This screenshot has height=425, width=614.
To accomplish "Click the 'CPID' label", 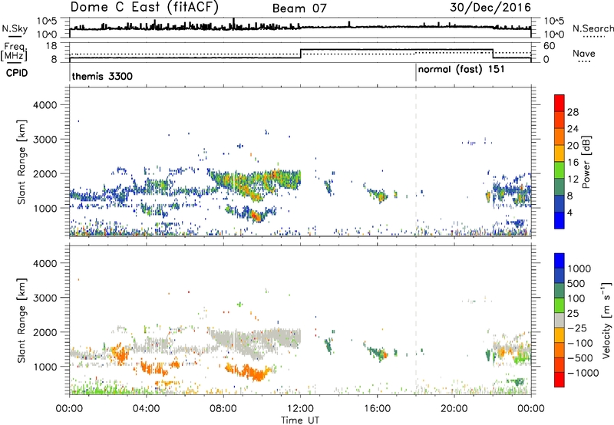I will [17, 73].
